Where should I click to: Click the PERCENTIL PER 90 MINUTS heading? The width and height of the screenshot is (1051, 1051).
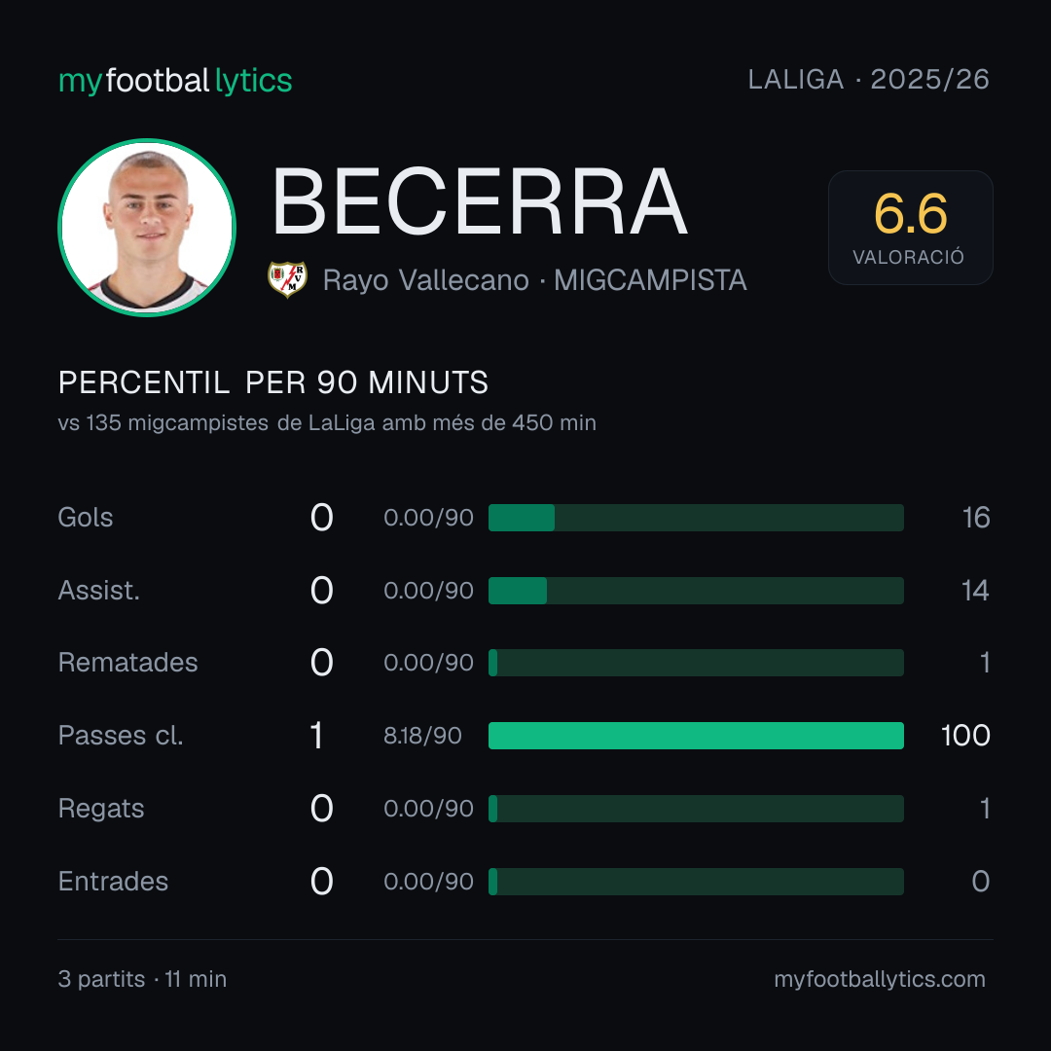click(x=272, y=382)
